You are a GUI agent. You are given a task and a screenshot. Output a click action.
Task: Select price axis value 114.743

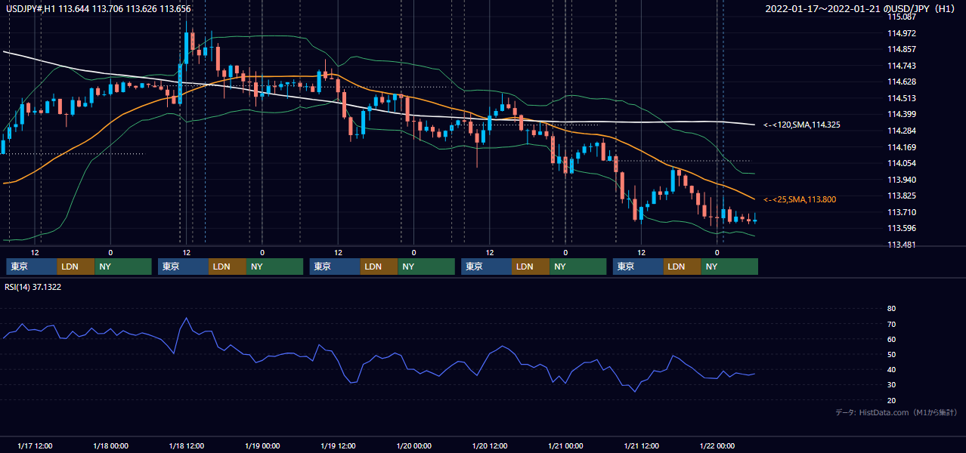pos(901,66)
